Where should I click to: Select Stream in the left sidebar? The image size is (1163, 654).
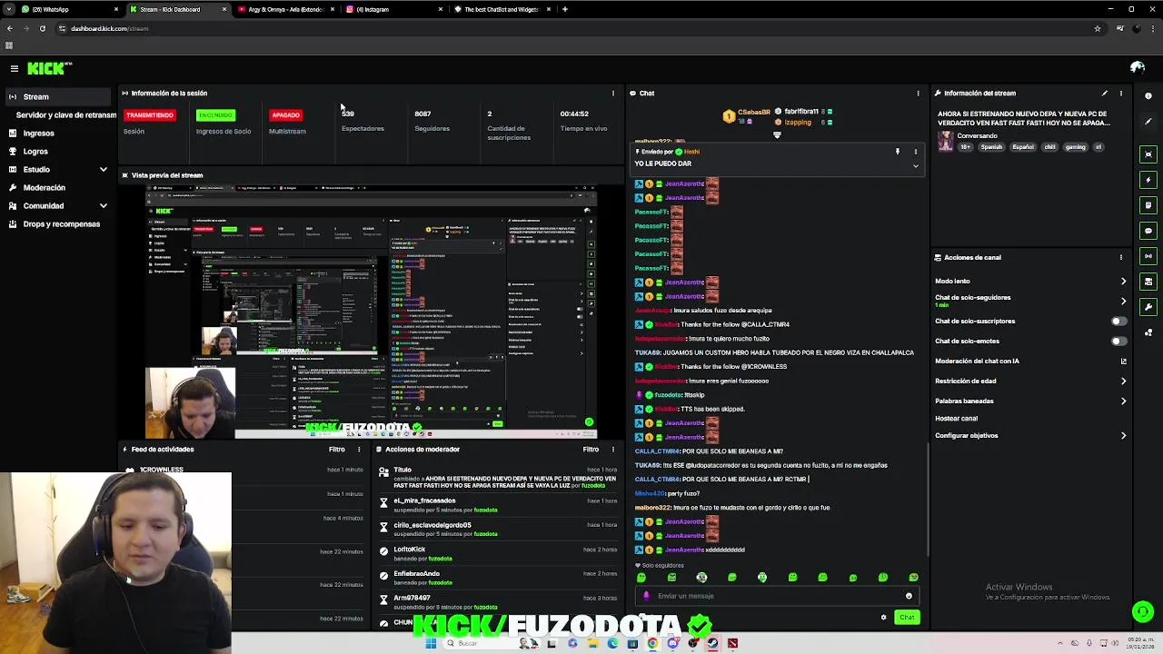click(59, 96)
